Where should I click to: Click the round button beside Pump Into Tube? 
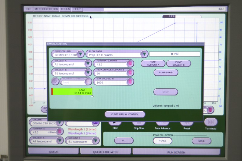[55, 81]
